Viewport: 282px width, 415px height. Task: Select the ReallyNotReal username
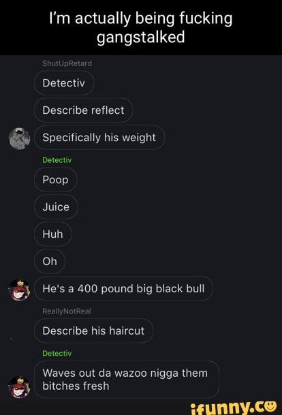click(67, 311)
